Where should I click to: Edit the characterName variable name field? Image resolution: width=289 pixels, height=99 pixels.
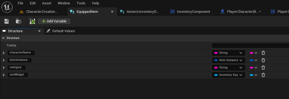pyautogui.click(x=21, y=53)
